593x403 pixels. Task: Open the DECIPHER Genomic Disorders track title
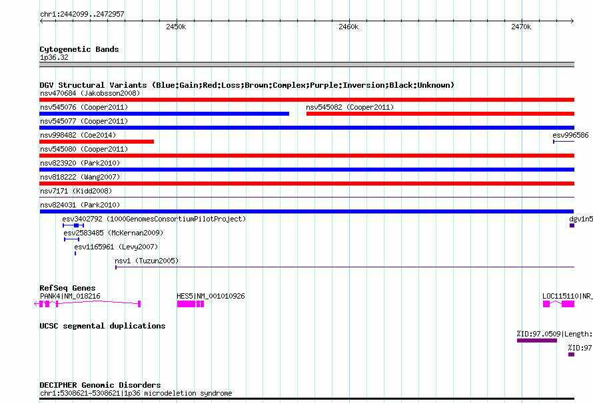pyautogui.click(x=100, y=385)
